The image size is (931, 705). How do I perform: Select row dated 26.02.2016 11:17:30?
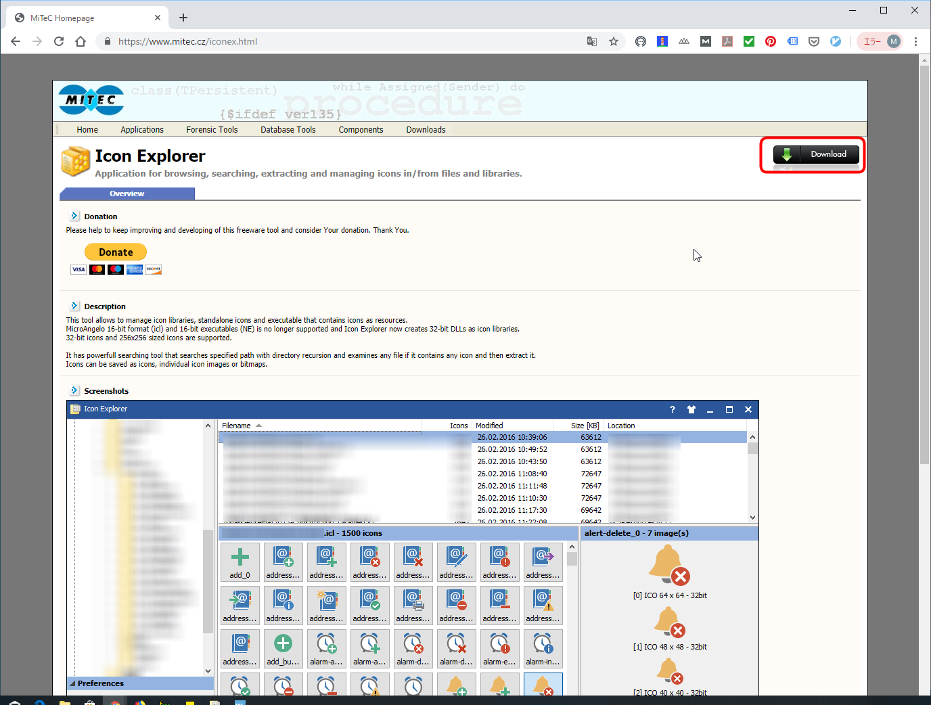482,510
